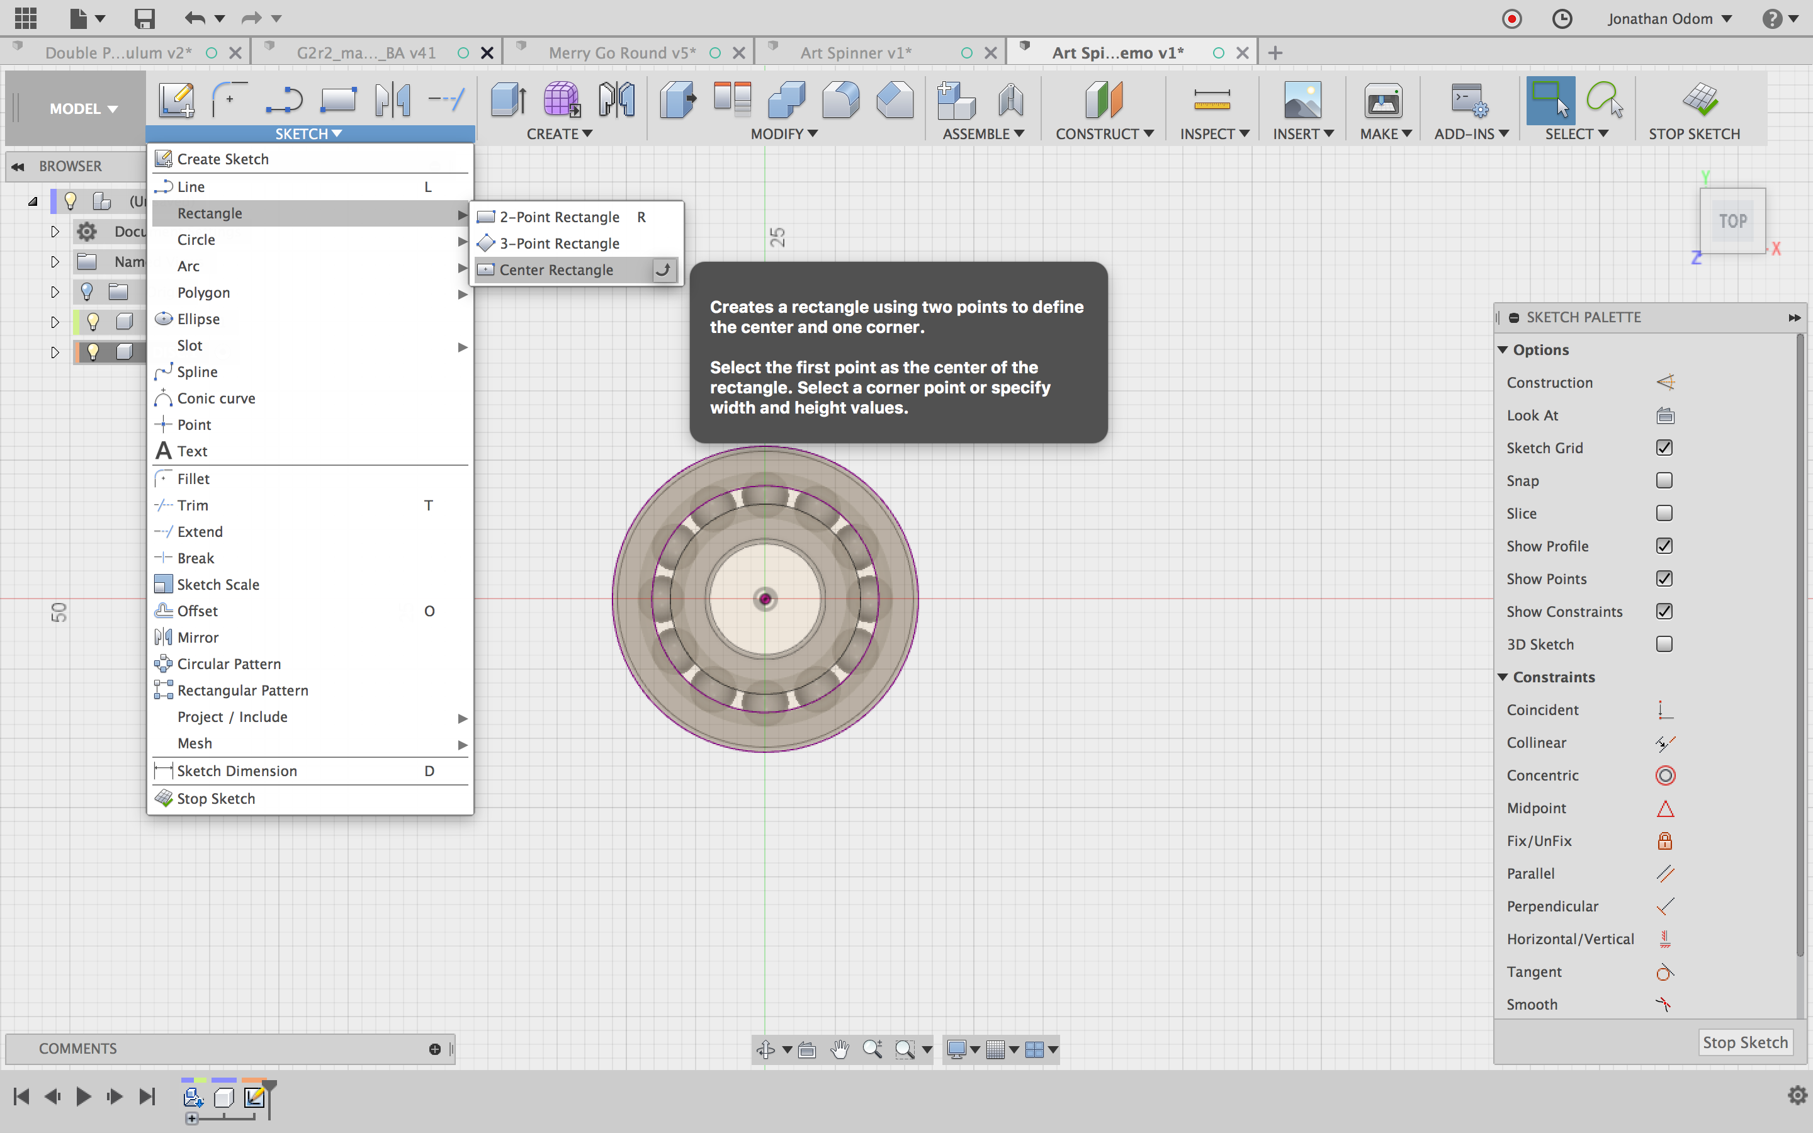
Task: Click the Fix/UnFix lock icon
Action: (1664, 841)
